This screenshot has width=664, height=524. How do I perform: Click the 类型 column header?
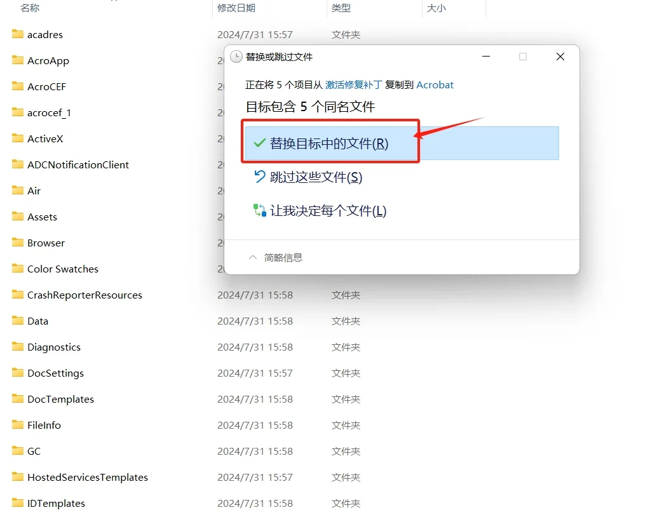pyautogui.click(x=342, y=9)
